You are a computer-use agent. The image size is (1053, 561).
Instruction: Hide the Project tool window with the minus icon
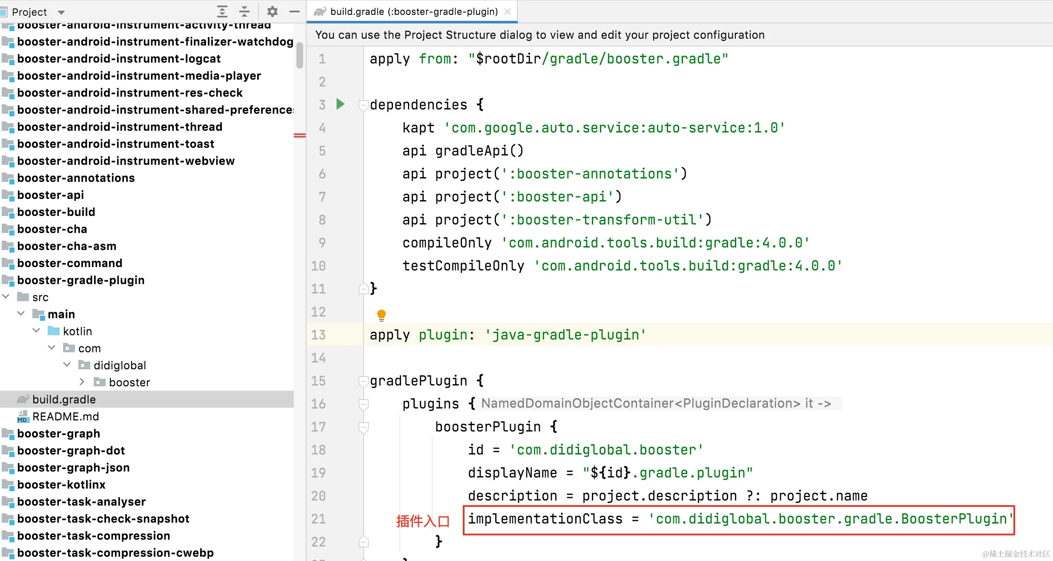(294, 12)
